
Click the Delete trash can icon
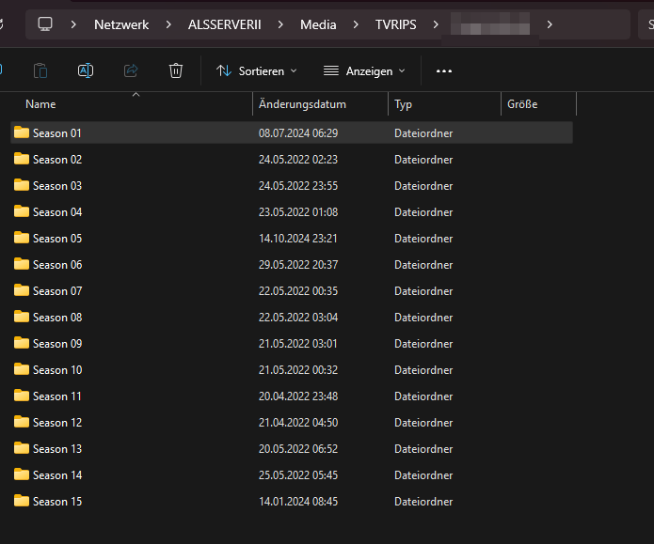pyautogui.click(x=176, y=70)
